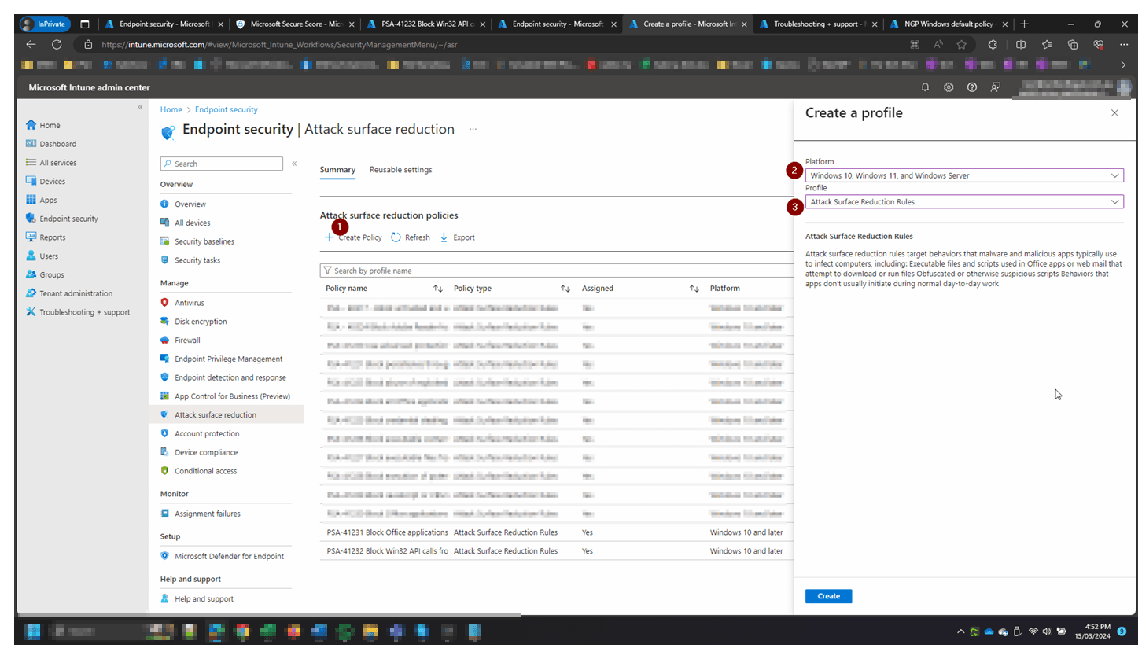1142x648 pixels.
Task: Export the policy list
Action: coord(457,237)
